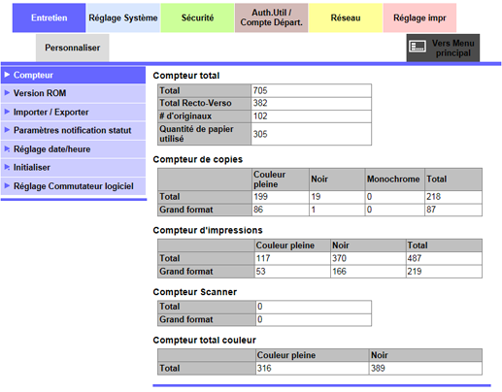This screenshot has width=502, height=392.
Task: Click arrow beside Paramètres notification statut
Action: pyautogui.click(x=7, y=130)
